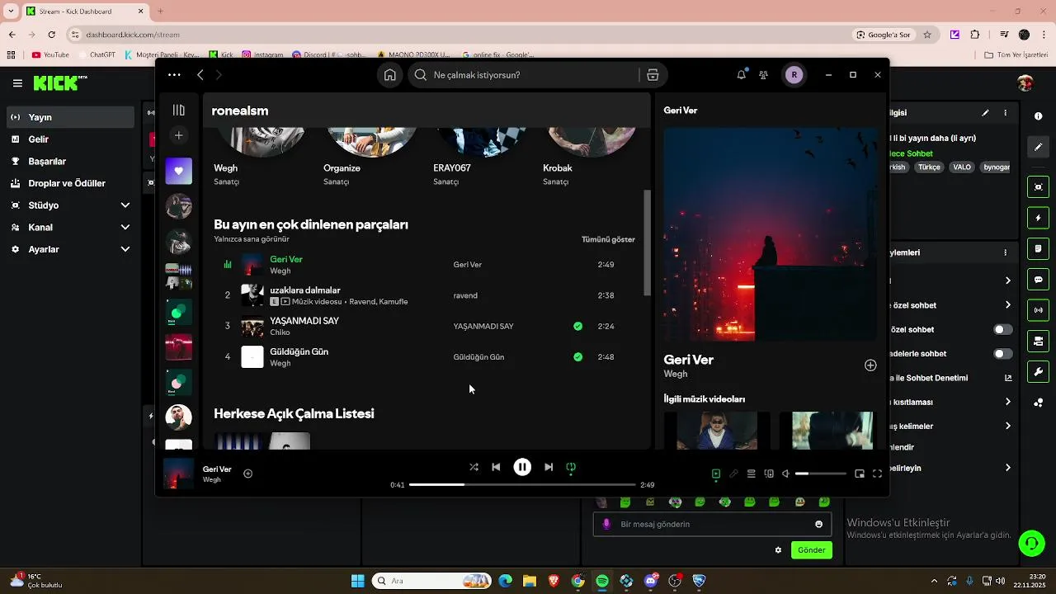Open the Spotify mini player
The height and width of the screenshot is (594, 1056).
(860, 474)
